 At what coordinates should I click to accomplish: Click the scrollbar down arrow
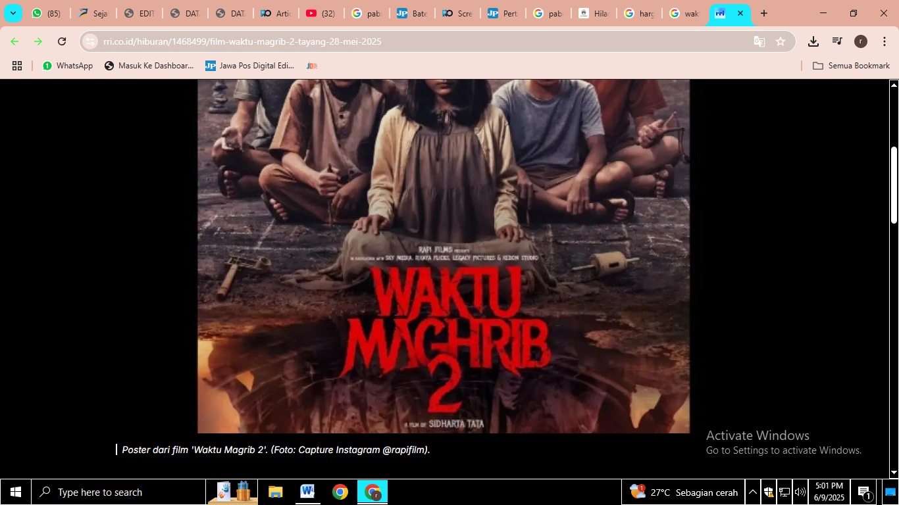click(894, 473)
